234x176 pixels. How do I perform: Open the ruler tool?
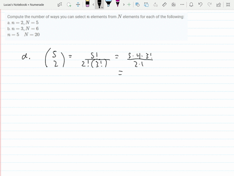(164, 4)
